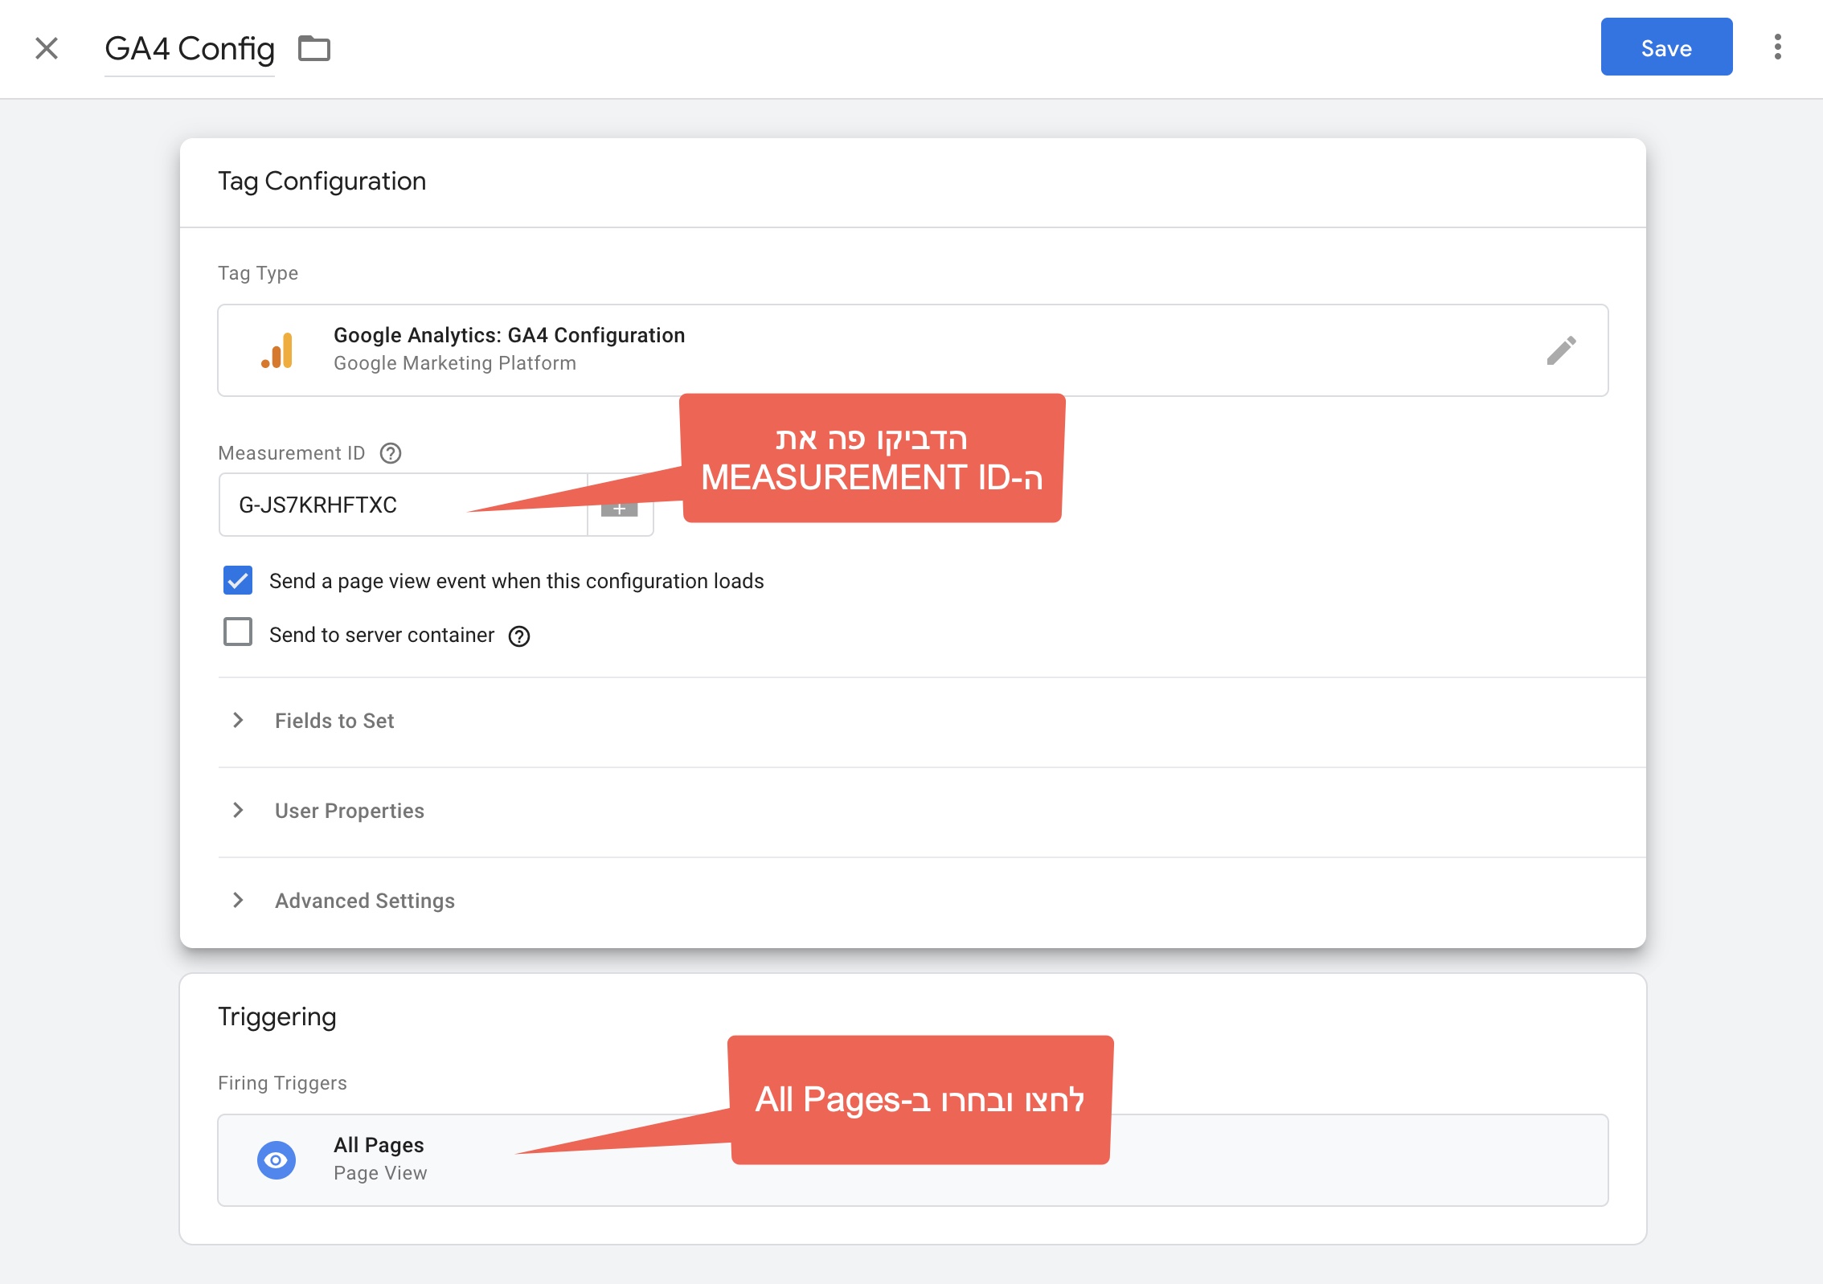The image size is (1823, 1284).
Task: Click Triggering section heading
Action: 277,1017
